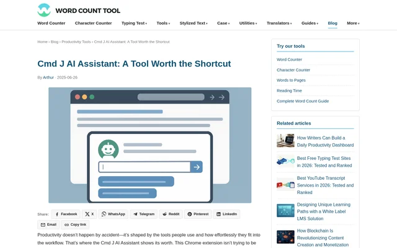Pin article with Pinterest button

click(198, 214)
